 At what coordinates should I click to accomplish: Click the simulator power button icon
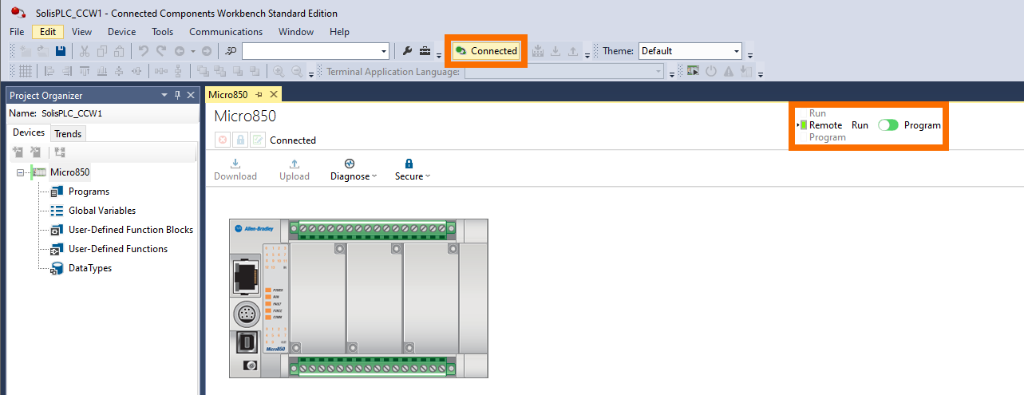[710, 72]
